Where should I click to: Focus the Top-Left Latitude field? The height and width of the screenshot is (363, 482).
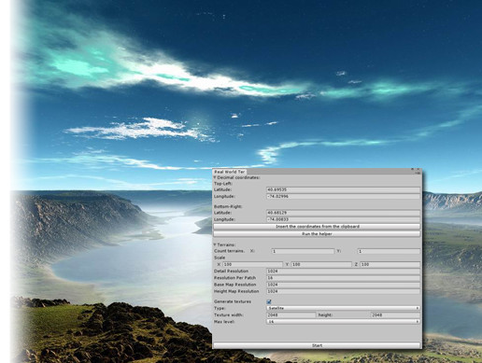pyautogui.click(x=343, y=189)
